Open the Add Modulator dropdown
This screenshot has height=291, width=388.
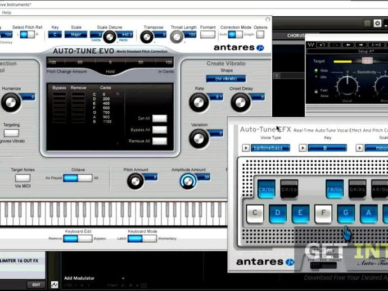tap(94, 278)
